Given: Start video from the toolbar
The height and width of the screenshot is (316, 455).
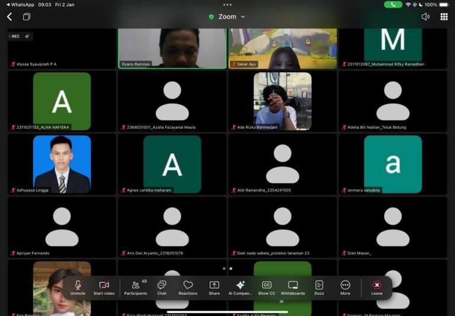Looking at the screenshot, I should [104, 287].
